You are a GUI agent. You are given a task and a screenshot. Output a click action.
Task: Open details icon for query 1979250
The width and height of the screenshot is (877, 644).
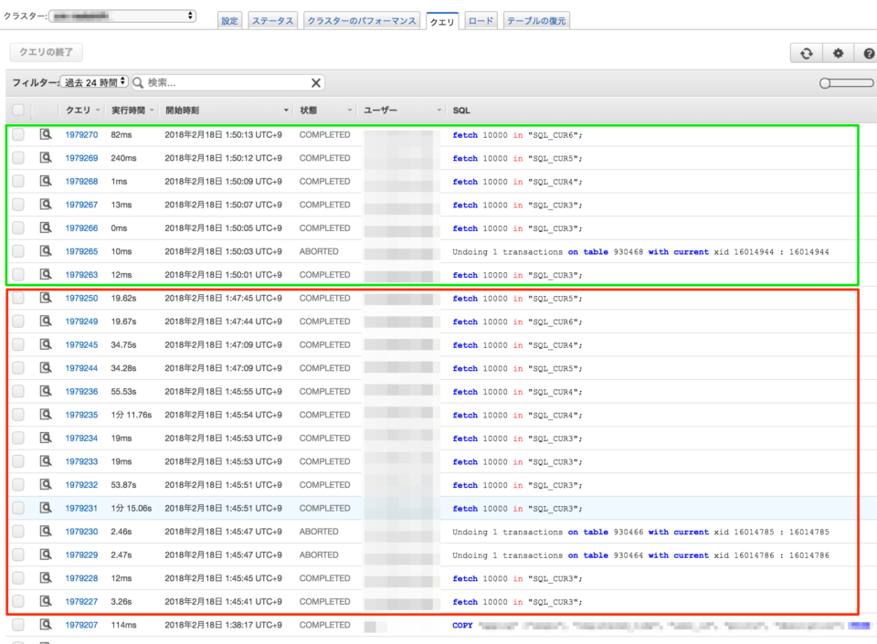pyautogui.click(x=46, y=298)
